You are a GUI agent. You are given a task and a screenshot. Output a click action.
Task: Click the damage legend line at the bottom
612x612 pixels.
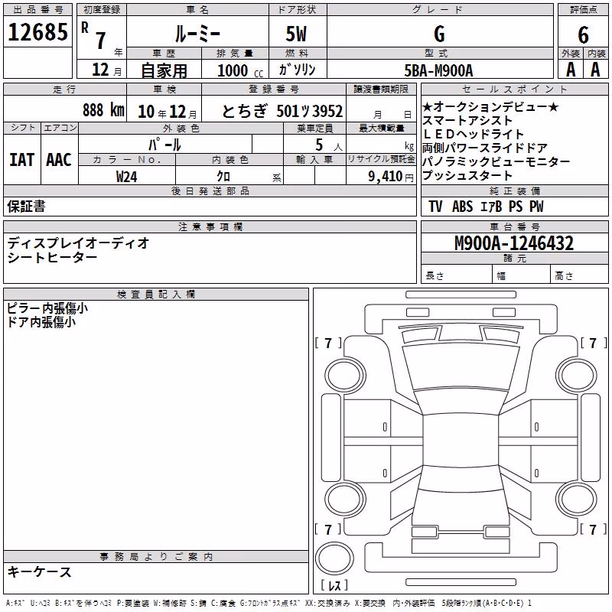pyautogui.click(x=269, y=604)
